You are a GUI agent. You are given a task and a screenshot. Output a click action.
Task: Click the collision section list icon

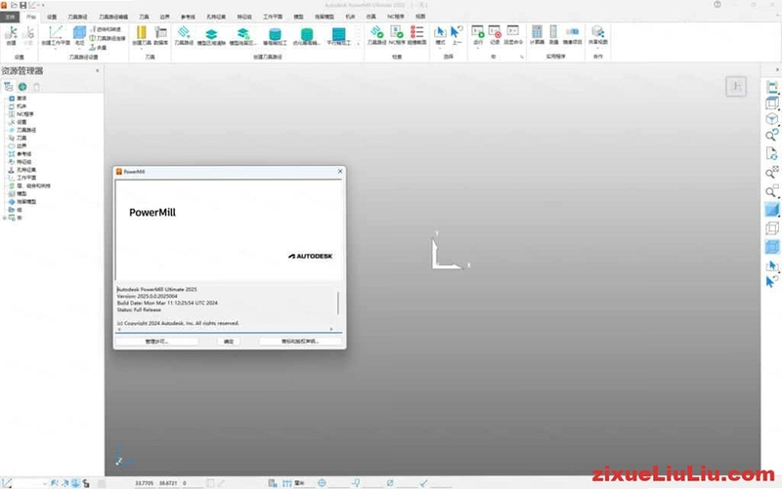click(417, 32)
